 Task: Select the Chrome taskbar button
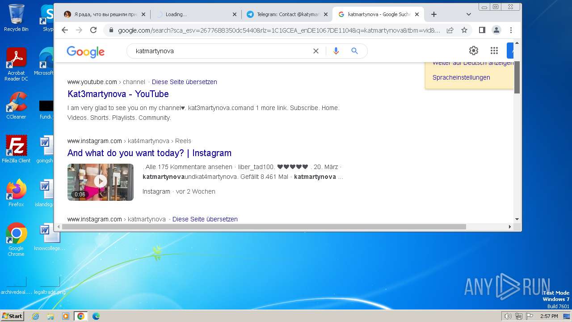[81, 316]
